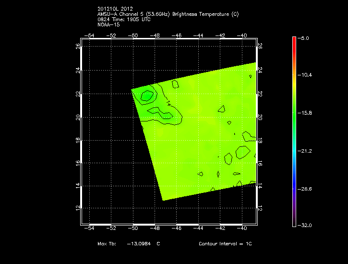Click the Max Tb value -13.0984
This screenshot has width=348, height=264.
click(x=139, y=244)
